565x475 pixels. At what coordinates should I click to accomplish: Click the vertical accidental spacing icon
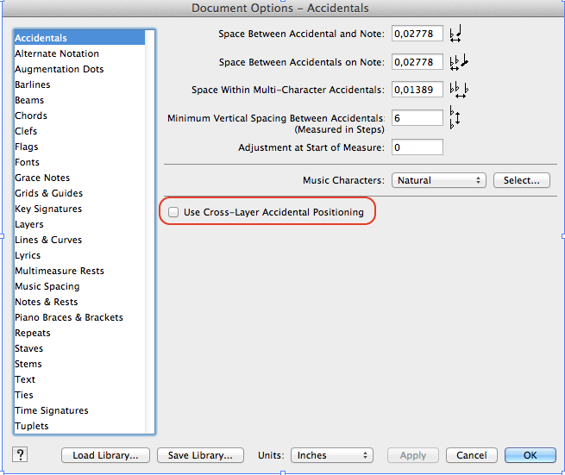tap(455, 118)
